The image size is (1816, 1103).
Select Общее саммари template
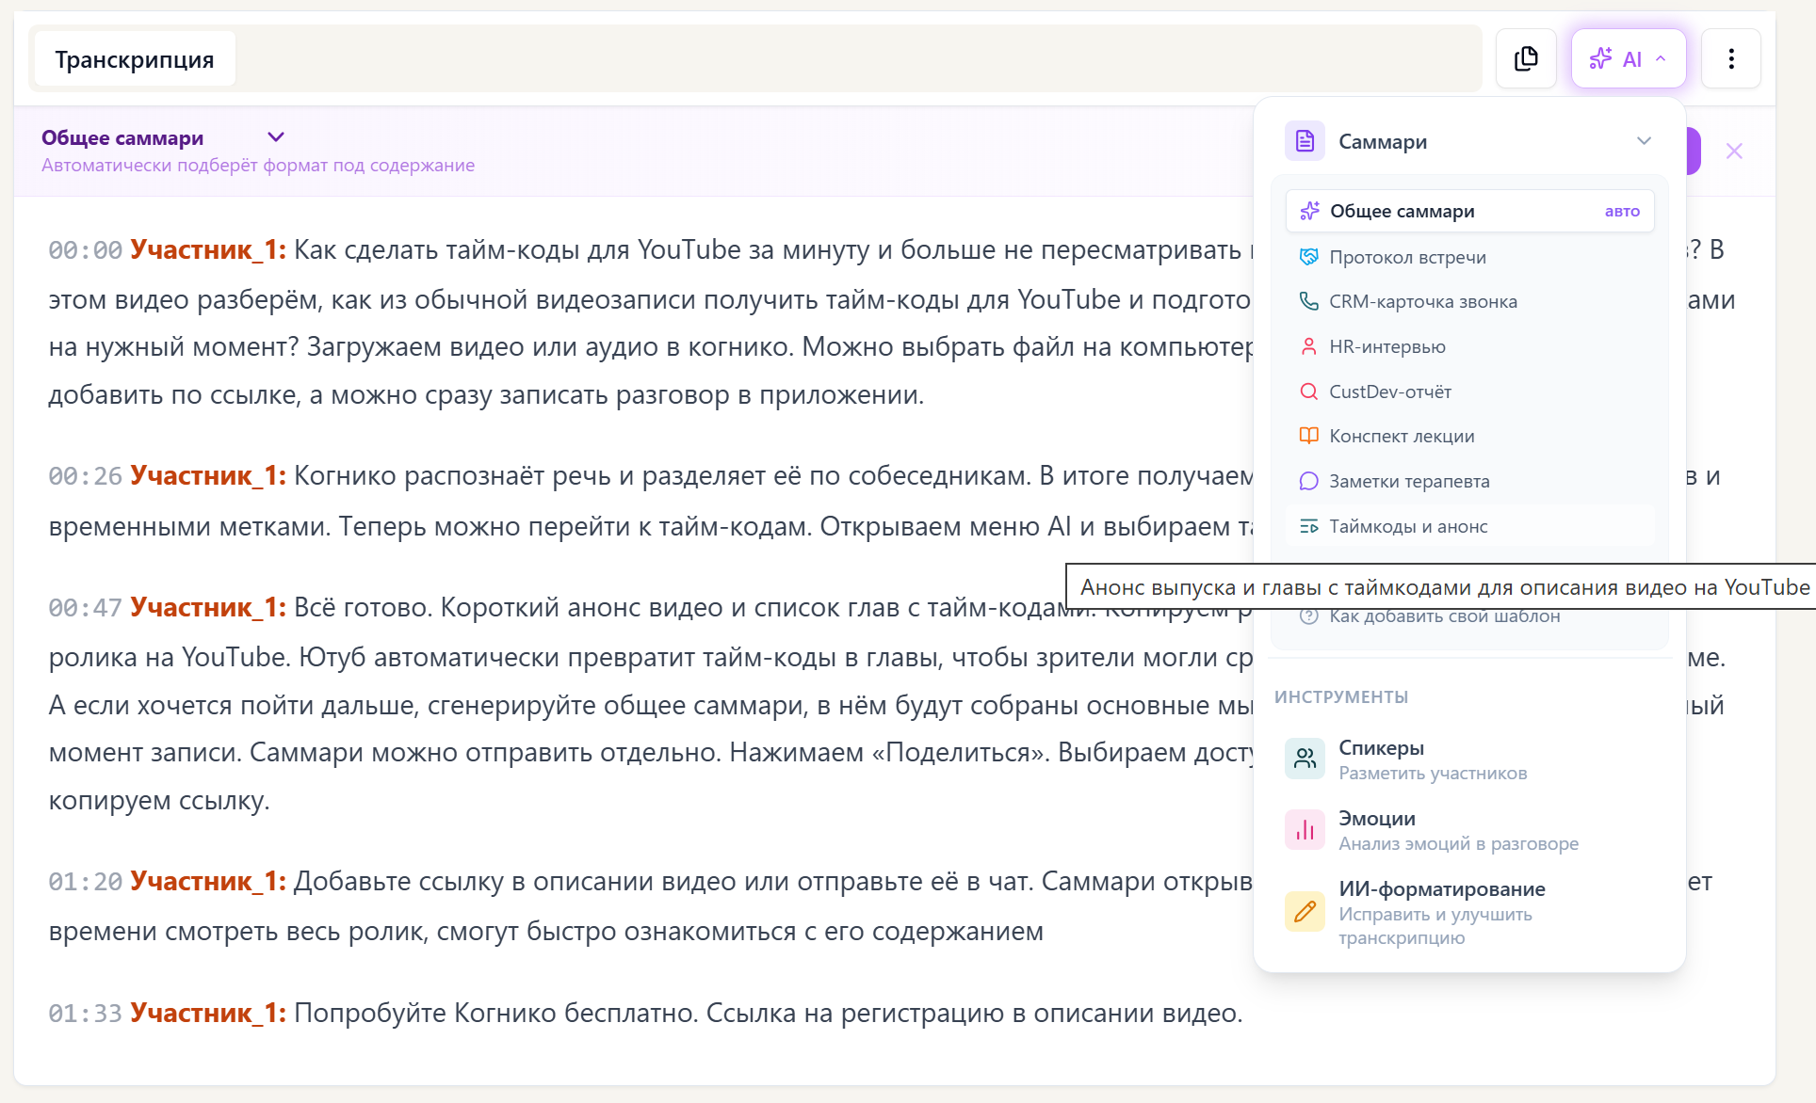click(1469, 211)
